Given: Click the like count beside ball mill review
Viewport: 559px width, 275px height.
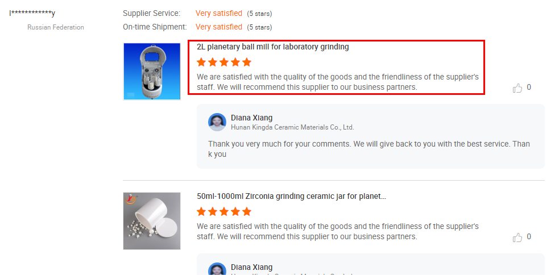Looking at the screenshot, I should pos(529,88).
